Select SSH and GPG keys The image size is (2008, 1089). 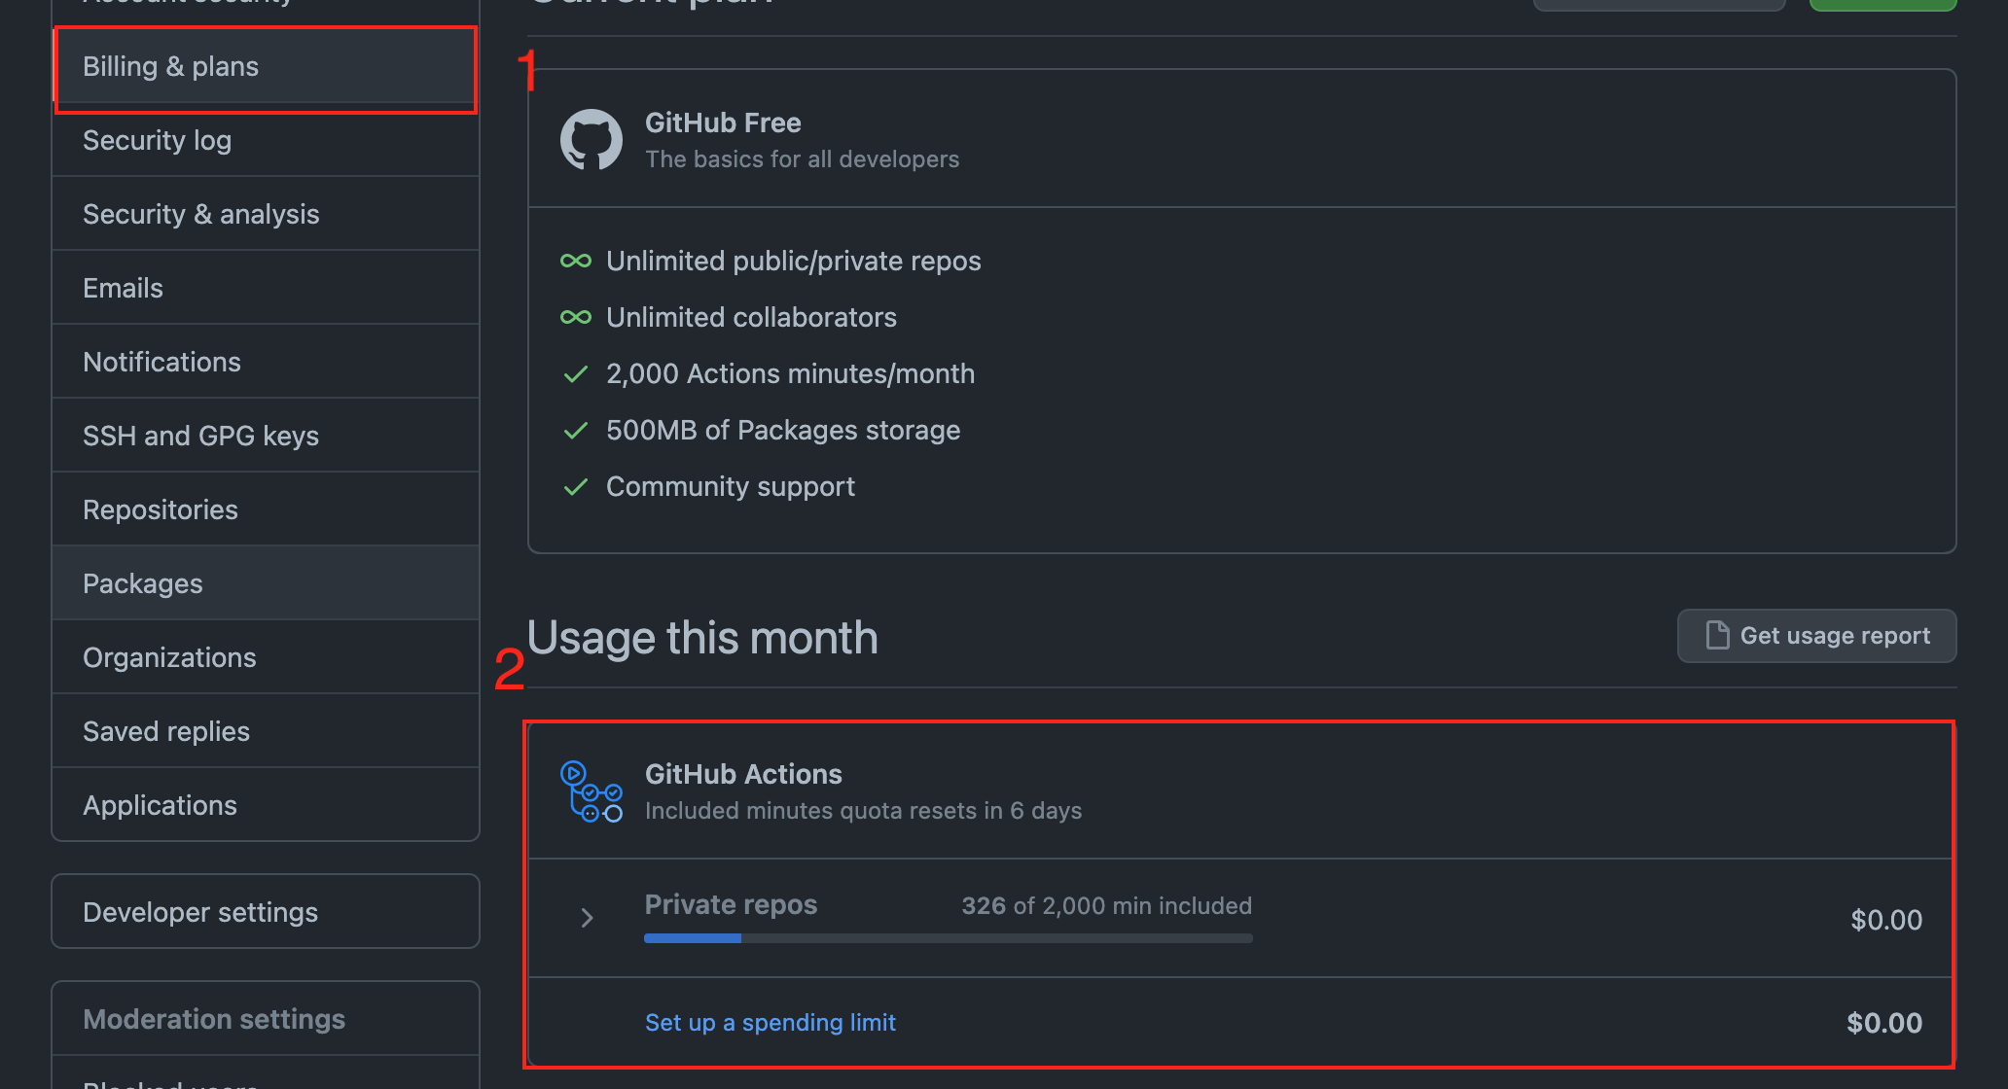200,435
